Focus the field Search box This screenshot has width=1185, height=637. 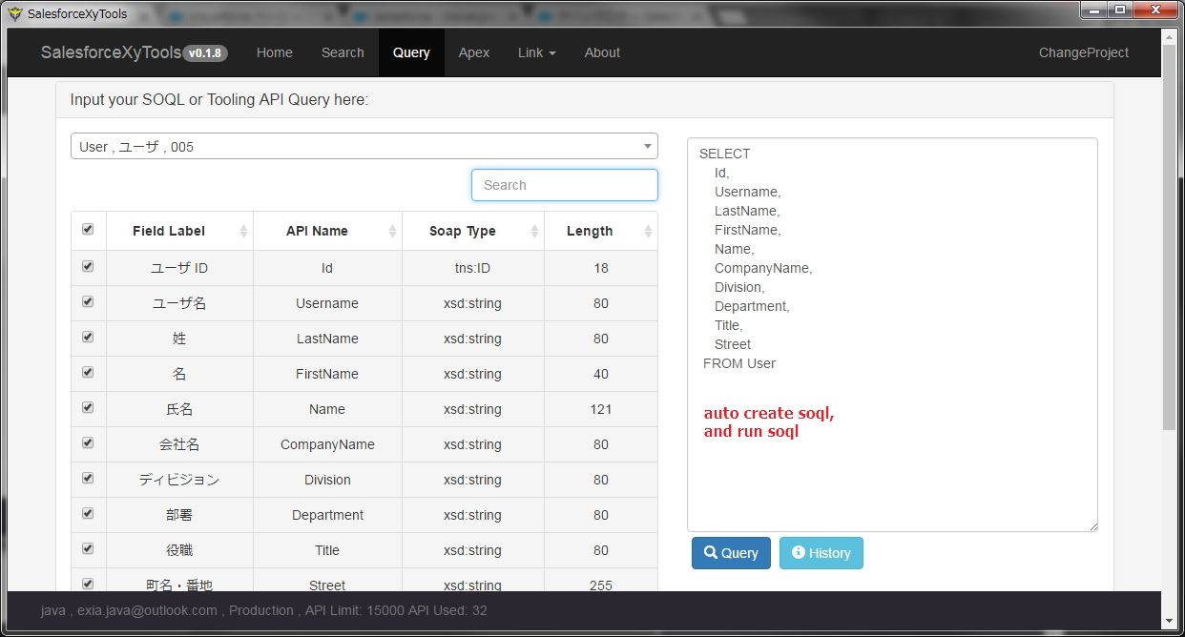pyautogui.click(x=565, y=185)
